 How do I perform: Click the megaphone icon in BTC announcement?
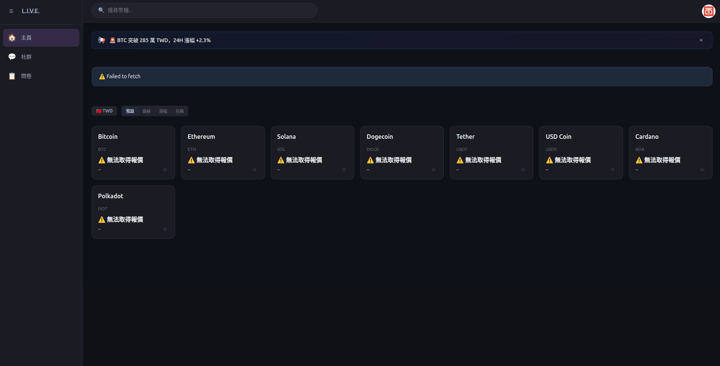(x=101, y=40)
